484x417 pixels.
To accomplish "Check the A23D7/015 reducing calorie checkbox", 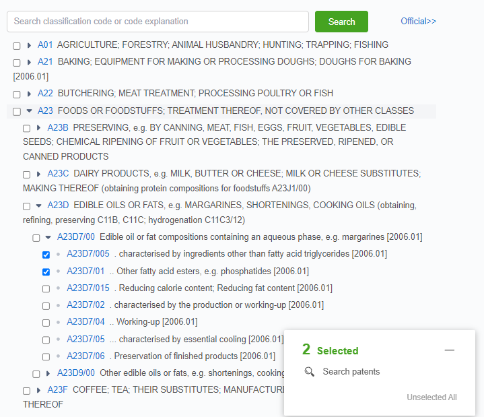I will 46,288.
